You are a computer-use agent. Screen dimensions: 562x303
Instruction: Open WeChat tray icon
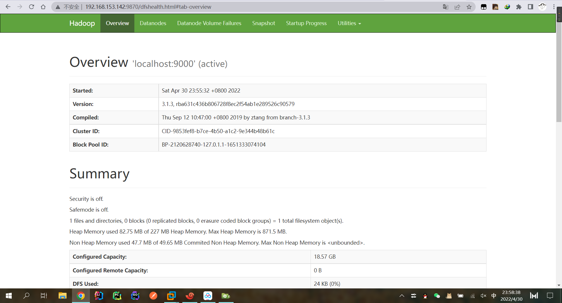click(437, 296)
